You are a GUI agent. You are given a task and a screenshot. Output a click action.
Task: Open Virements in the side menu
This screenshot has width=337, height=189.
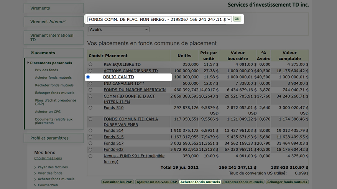(x=54, y=8)
